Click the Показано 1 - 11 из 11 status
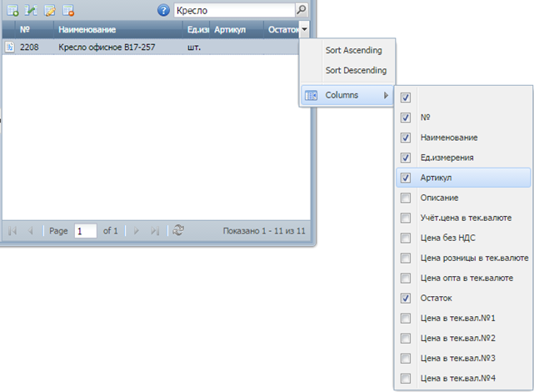 (264, 231)
